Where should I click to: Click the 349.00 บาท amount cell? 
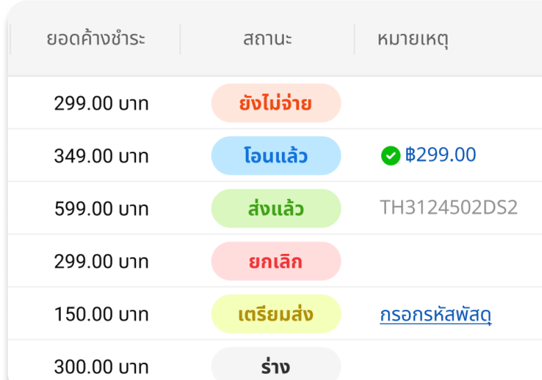[101, 156]
